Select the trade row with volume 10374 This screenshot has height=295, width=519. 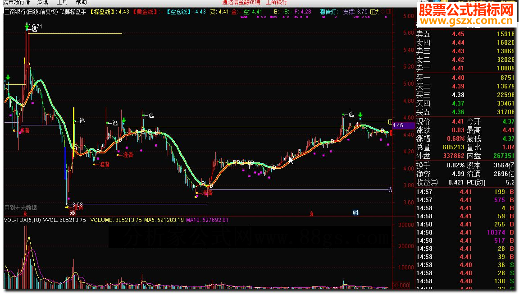click(x=465, y=233)
